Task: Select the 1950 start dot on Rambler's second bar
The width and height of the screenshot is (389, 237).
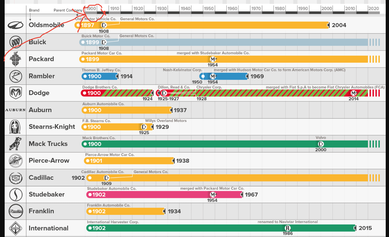Action: (x=203, y=76)
